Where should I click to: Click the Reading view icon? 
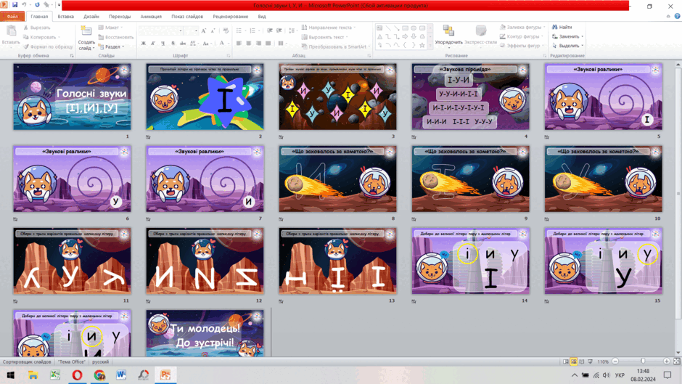pos(582,361)
